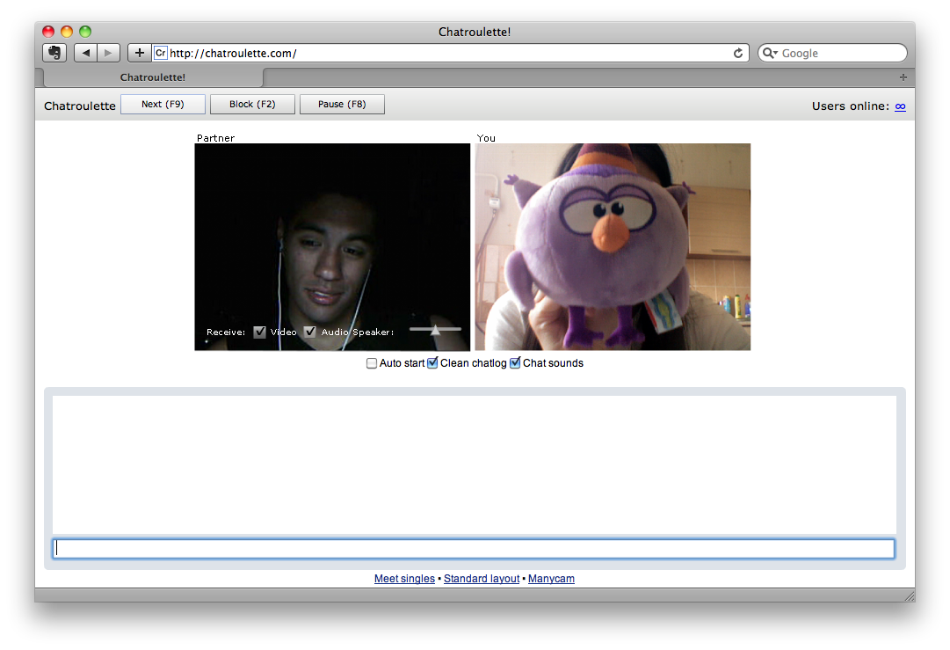950x650 pixels.
Task: Click the site favicon in address bar
Action: 161,53
